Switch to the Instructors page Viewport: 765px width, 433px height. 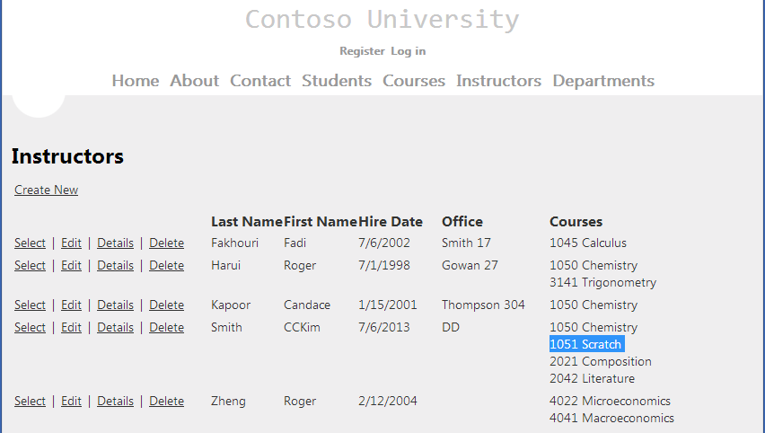(x=498, y=81)
